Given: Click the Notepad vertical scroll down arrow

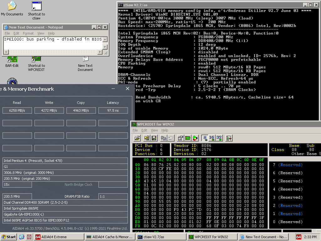Looking at the screenshot, I should coord(105,47).
